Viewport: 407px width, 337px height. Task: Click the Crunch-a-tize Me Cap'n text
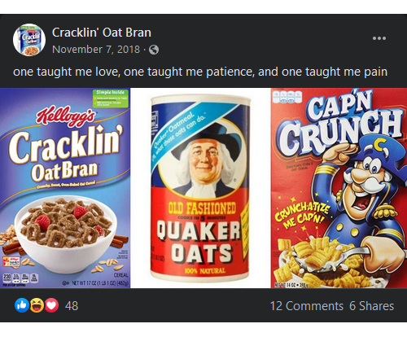tap(303, 216)
